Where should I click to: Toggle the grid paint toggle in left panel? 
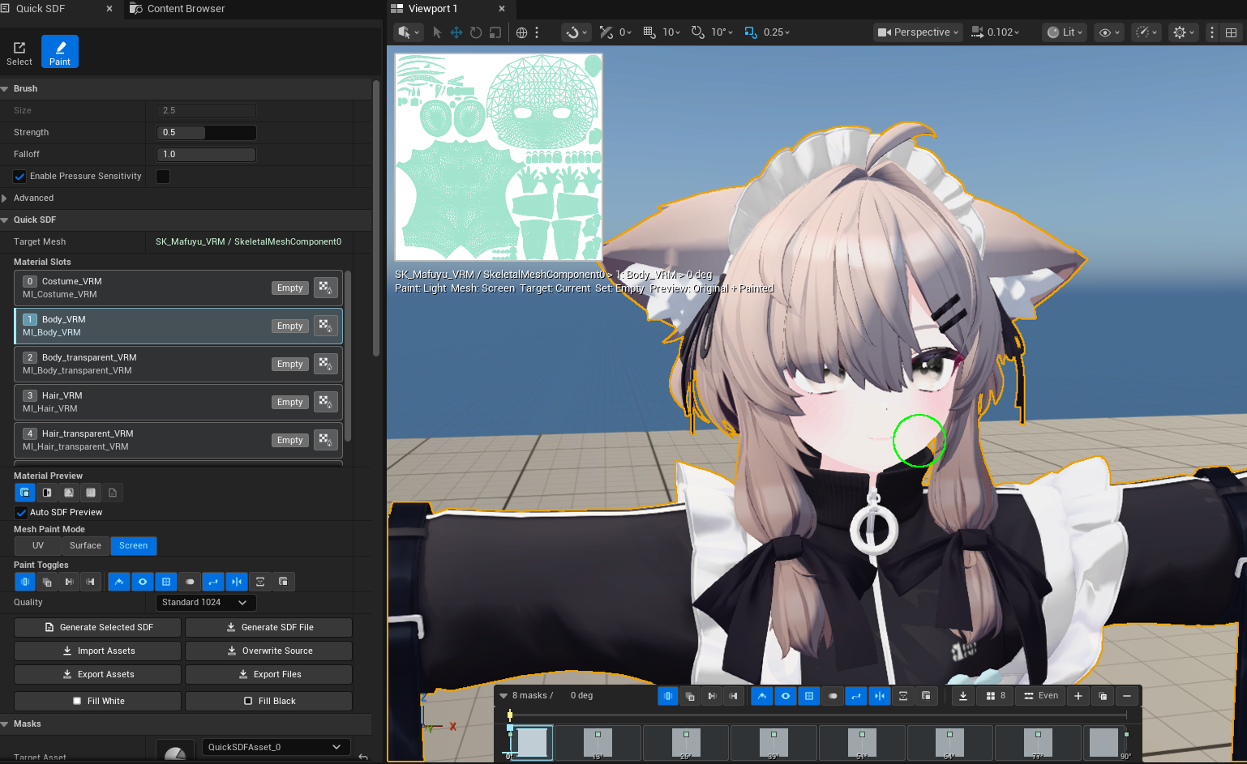166,582
